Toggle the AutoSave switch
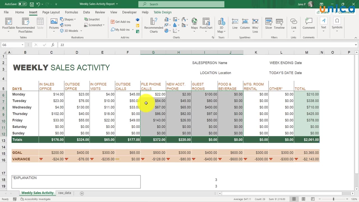The width and height of the screenshot is (359, 202). pyautogui.click(x=22, y=4)
